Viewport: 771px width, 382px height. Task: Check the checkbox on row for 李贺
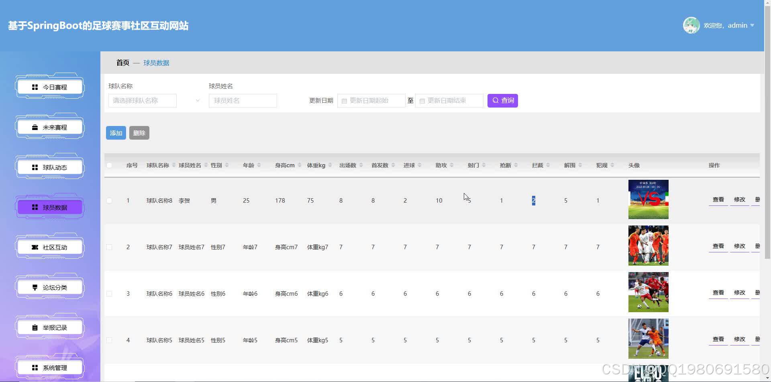109,200
